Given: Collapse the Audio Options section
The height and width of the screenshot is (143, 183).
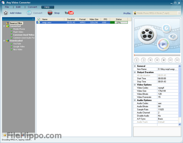Looking at the screenshot, I should click(135, 100).
